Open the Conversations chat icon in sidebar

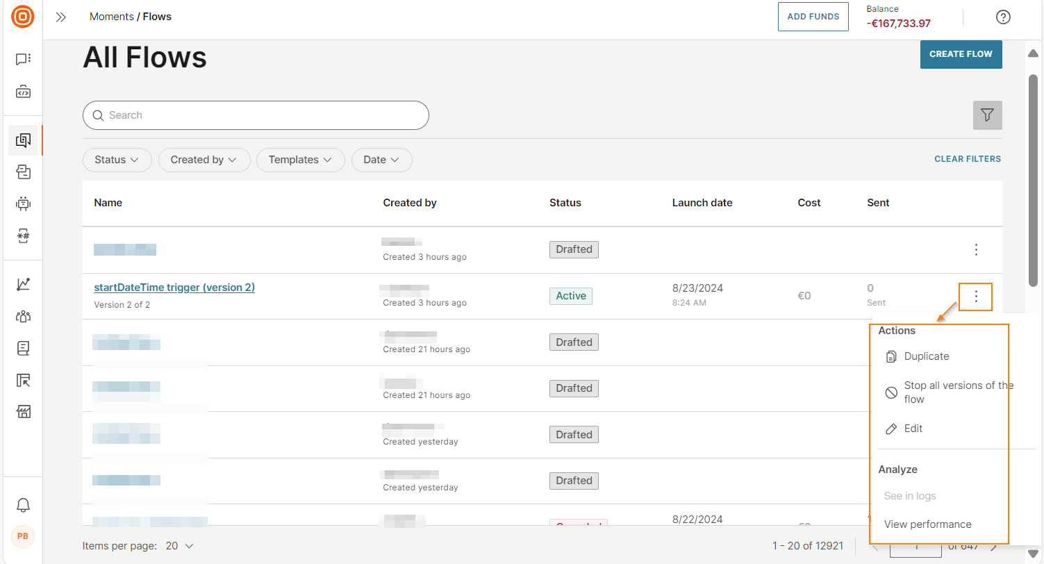coord(23,60)
